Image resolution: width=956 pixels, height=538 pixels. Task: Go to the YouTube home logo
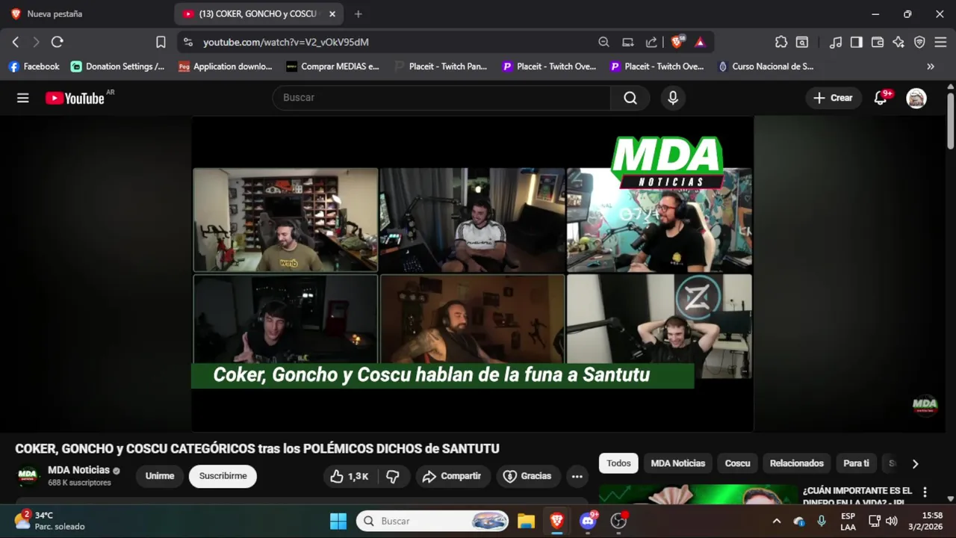[75, 98]
